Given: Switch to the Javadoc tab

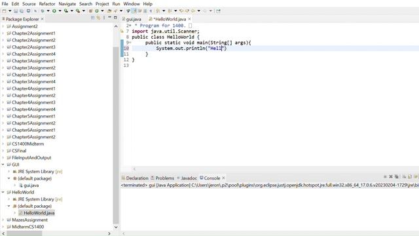Looking at the screenshot, I should coord(187,178).
